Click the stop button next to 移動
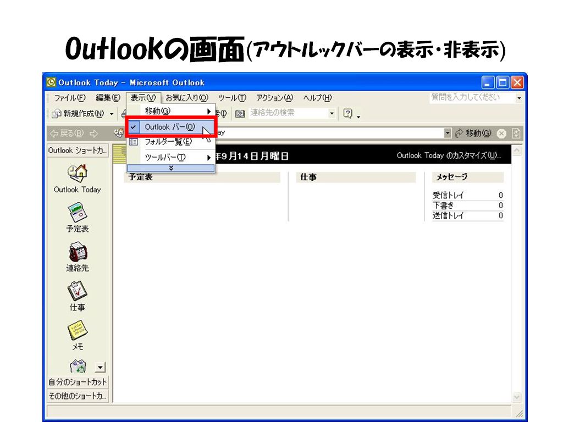The height and width of the screenshot is (422, 563). (501, 134)
